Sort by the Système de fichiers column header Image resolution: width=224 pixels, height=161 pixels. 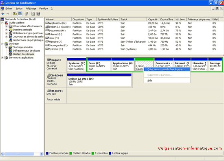[x=108, y=19]
